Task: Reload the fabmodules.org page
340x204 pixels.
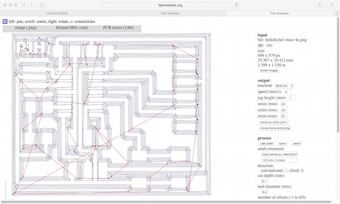Action: pyautogui.click(x=236, y=5)
